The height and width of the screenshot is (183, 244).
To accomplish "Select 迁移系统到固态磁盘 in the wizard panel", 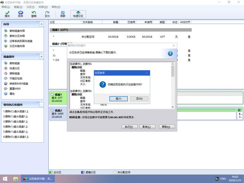I will [21, 41].
